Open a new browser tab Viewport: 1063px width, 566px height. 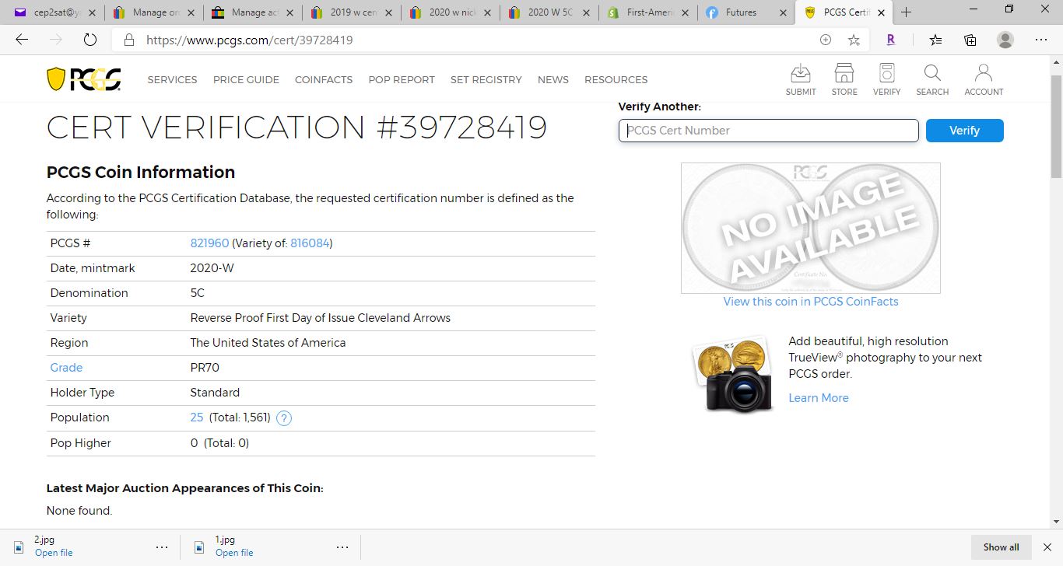point(906,12)
